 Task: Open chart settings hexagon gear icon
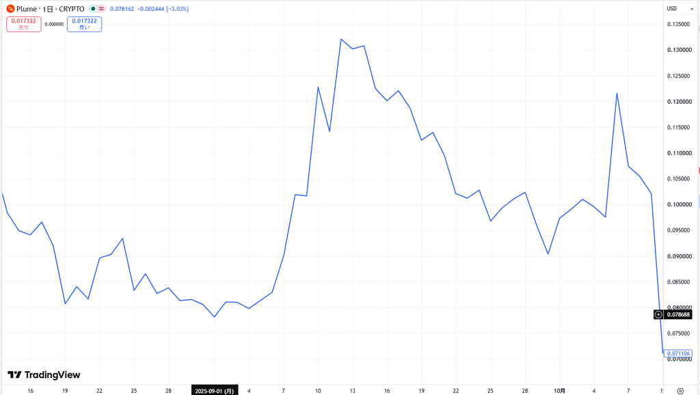(x=680, y=390)
